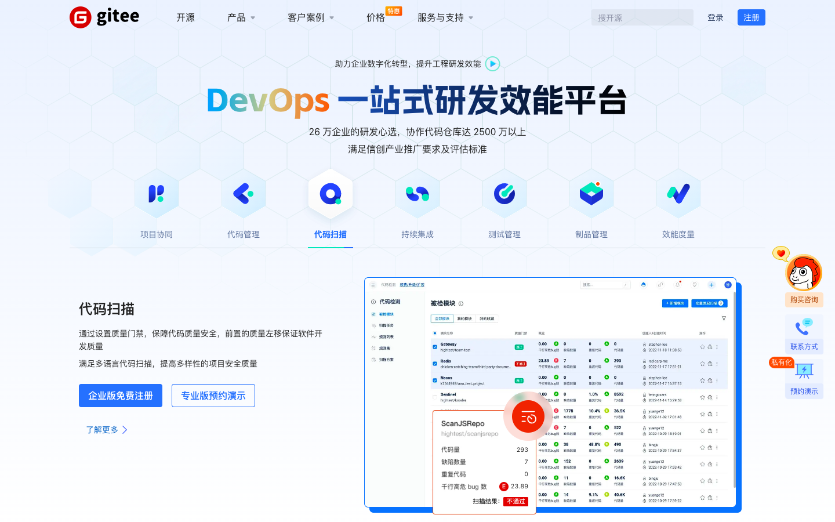The width and height of the screenshot is (835, 522).
Task: Expand the 服务与支持 dropdown menu
Action: 445,18
